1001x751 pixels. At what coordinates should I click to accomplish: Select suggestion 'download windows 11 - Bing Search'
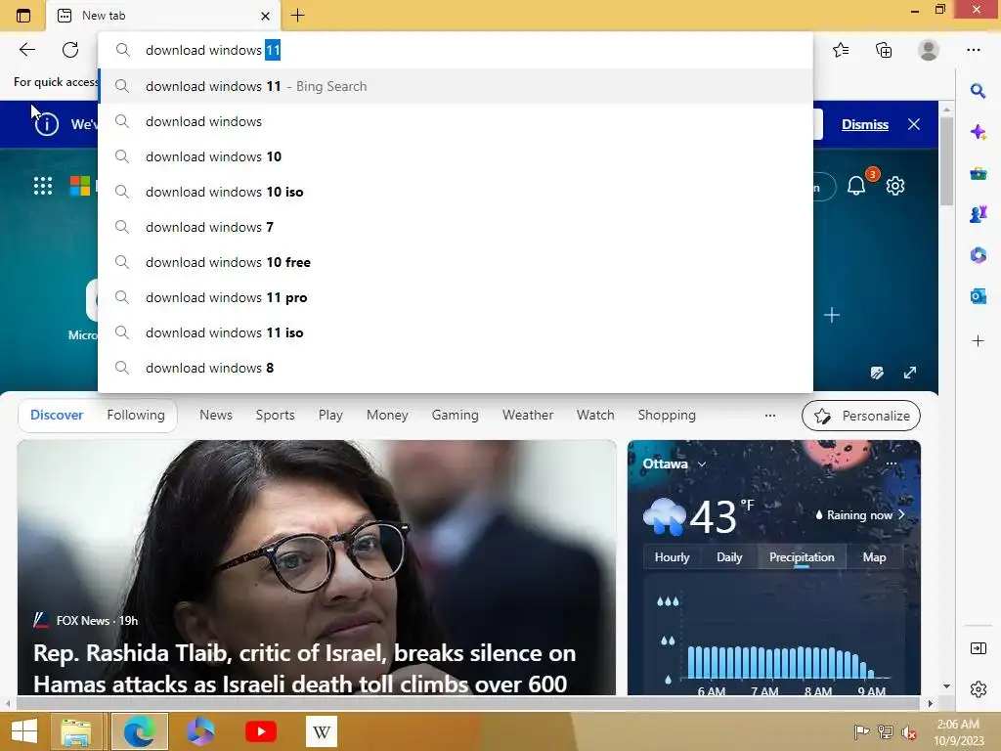coord(456,86)
